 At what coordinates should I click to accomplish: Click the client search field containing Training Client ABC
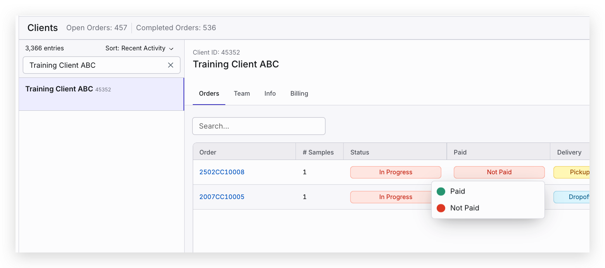coord(102,65)
